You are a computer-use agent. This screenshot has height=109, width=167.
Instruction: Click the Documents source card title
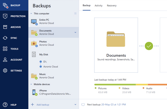116,55
